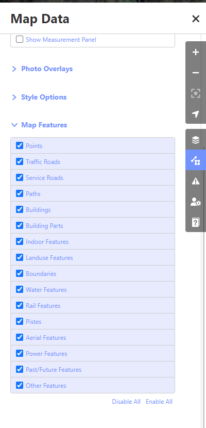The image size is (206, 428).
Task: Open the user preferences gear icon
Action: pos(196,202)
